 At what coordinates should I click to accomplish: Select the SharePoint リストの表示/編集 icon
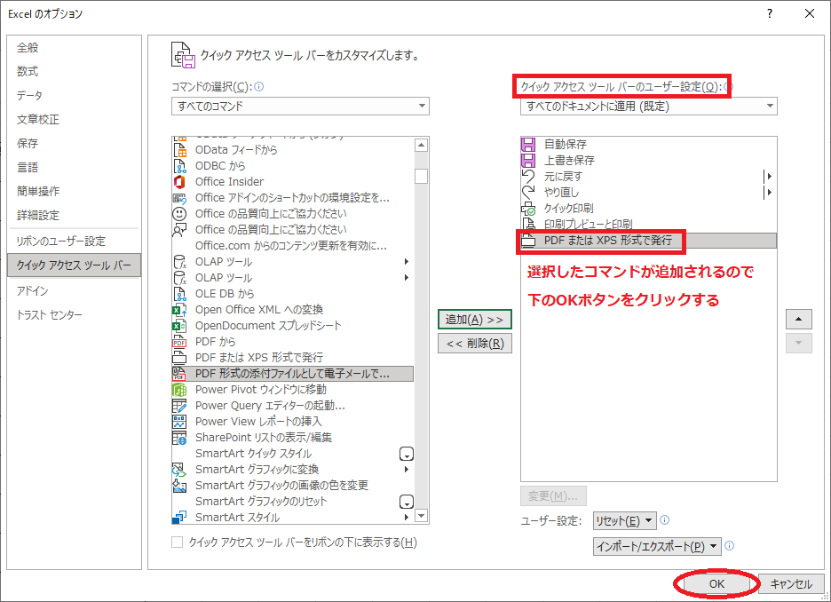point(179,438)
